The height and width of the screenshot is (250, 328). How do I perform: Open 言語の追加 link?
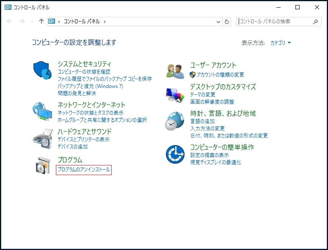click(x=202, y=121)
